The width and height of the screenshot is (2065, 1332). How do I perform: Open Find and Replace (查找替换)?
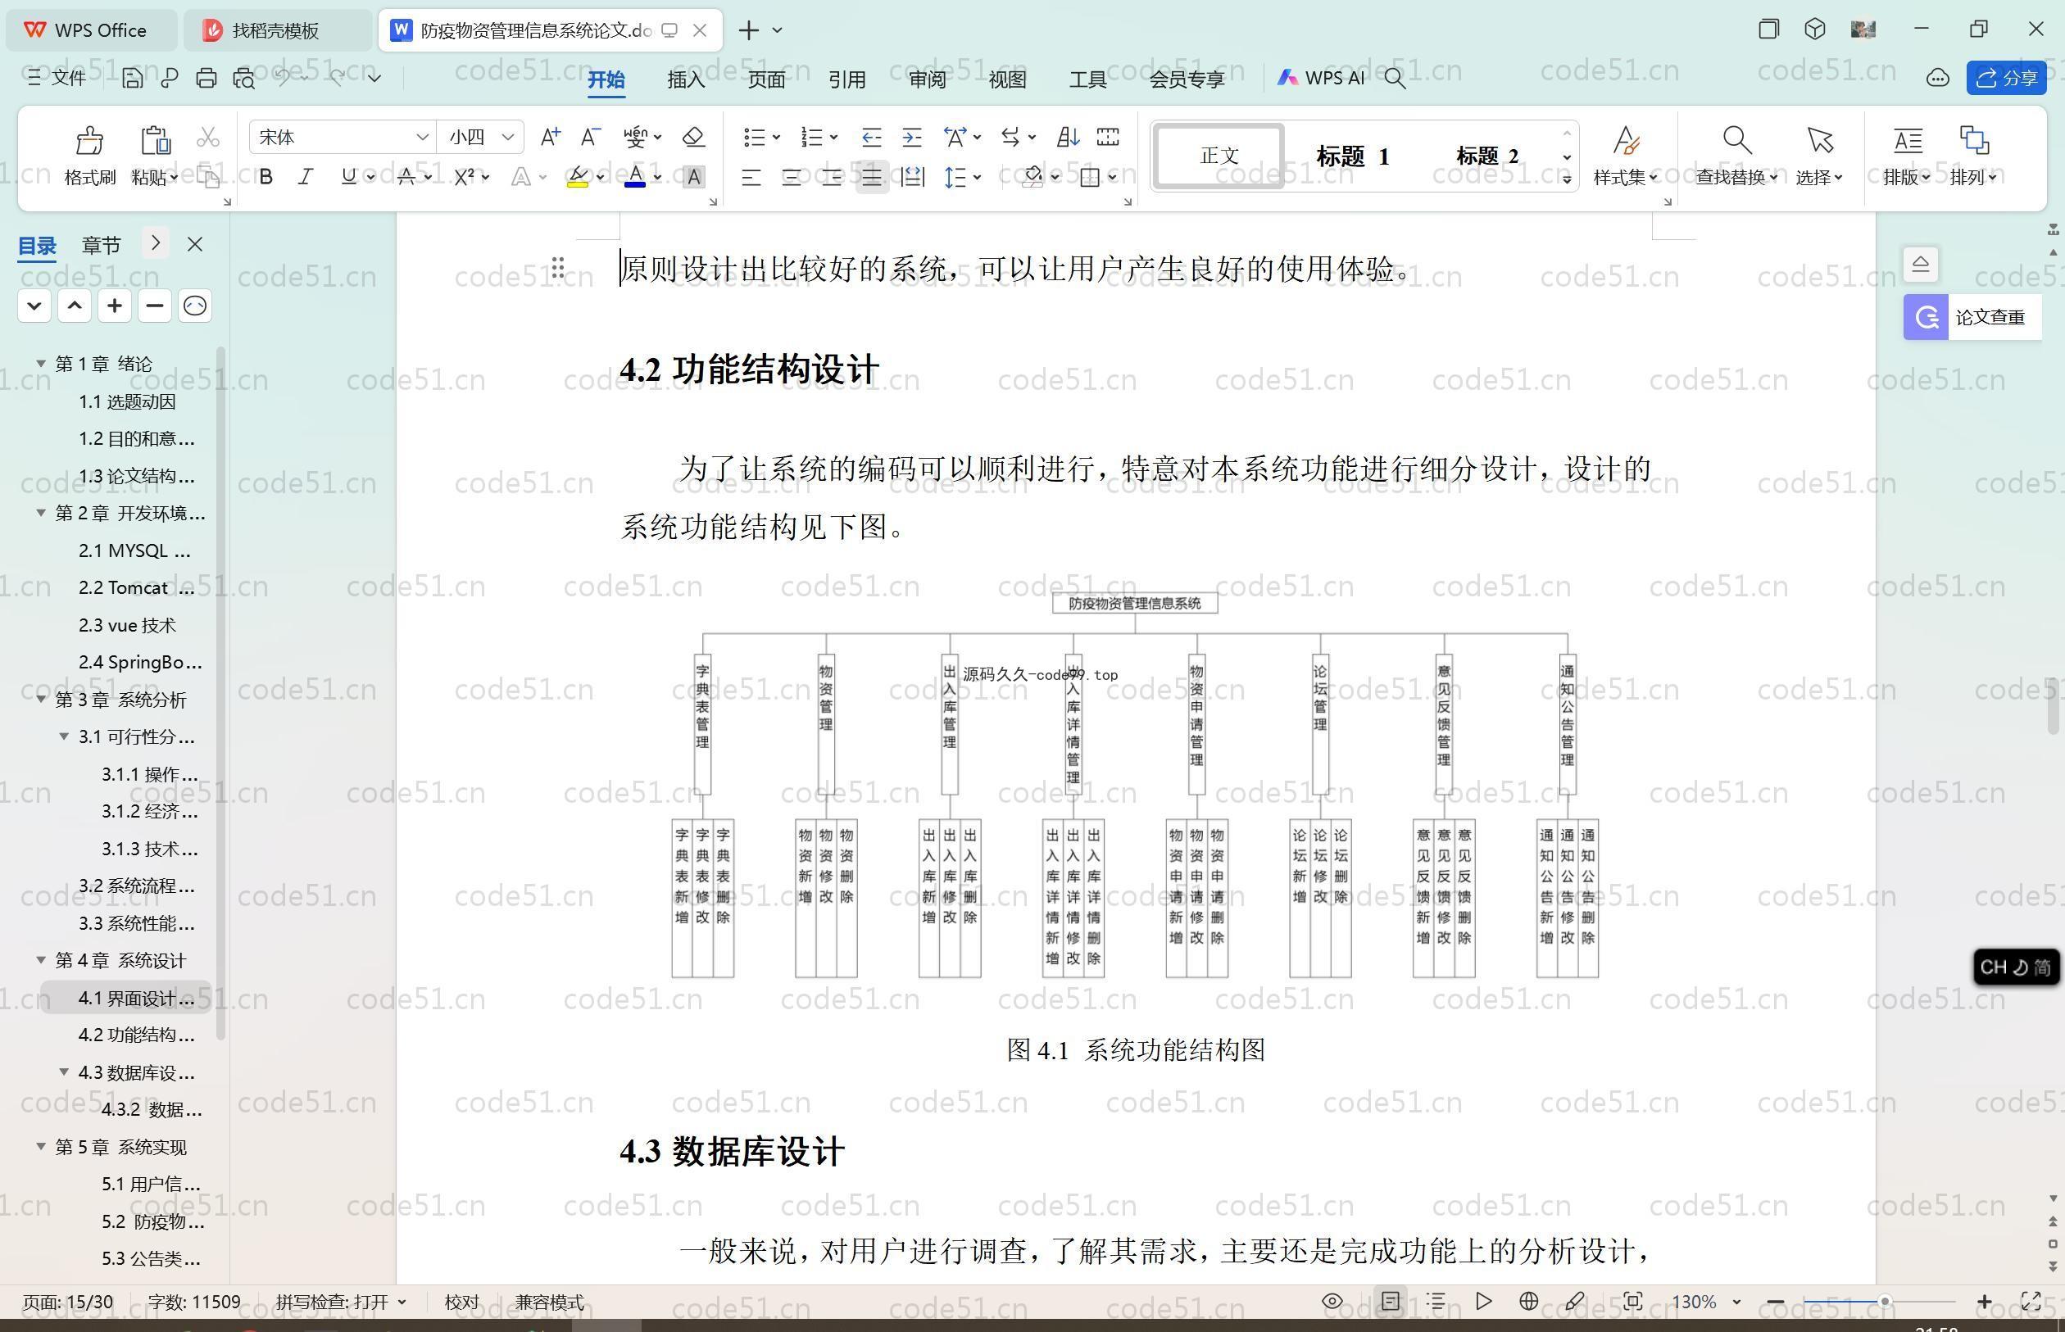point(1736,156)
